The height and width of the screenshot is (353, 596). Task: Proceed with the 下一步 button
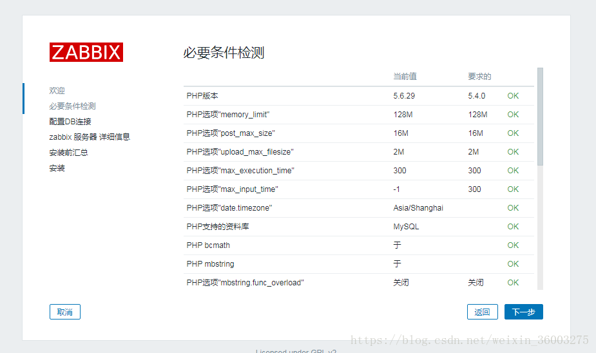click(524, 312)
